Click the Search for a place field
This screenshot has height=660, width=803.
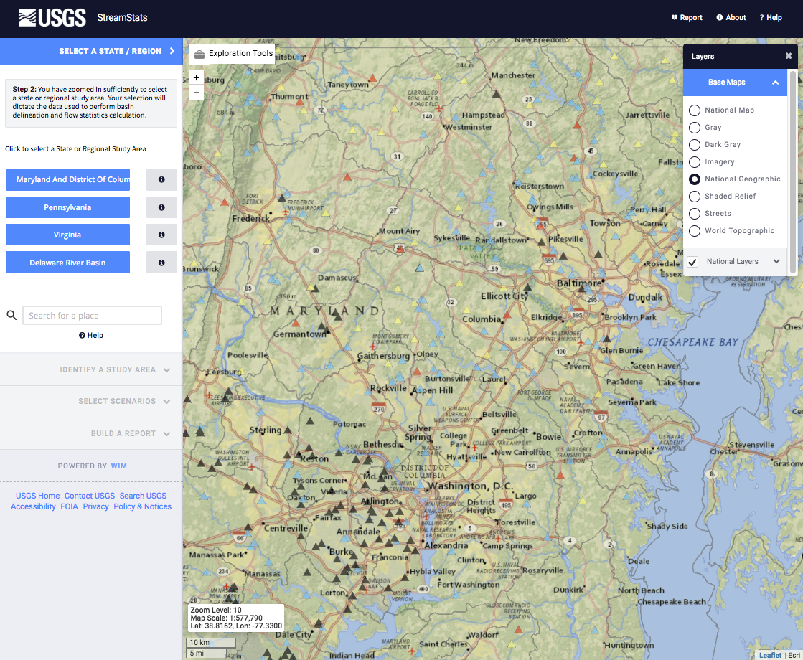(92, 316)
